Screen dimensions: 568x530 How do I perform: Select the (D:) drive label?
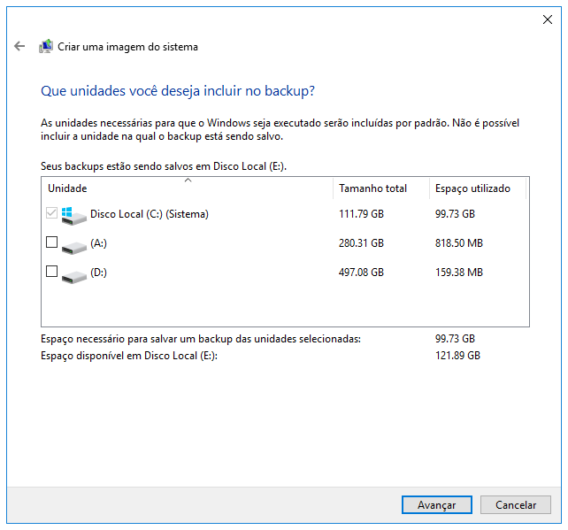(98, 273)
